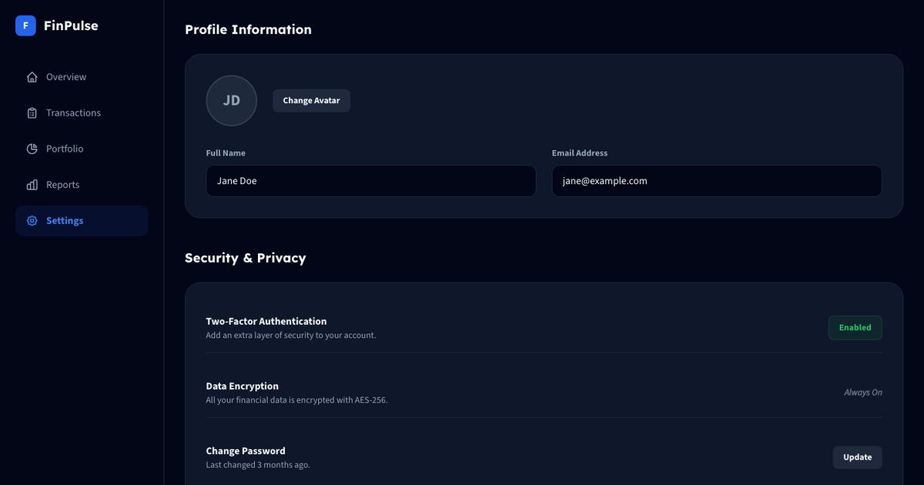Toggle the Two-Factor Authentication Enabled button
Image resolution: width=924 pixels, height=485 pixels.
click(855, 328)
